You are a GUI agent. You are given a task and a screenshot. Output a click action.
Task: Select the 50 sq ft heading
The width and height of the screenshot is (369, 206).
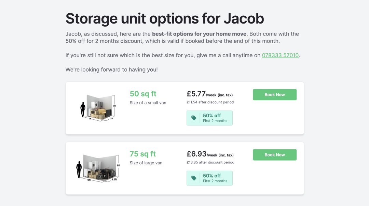coord(143,94)
